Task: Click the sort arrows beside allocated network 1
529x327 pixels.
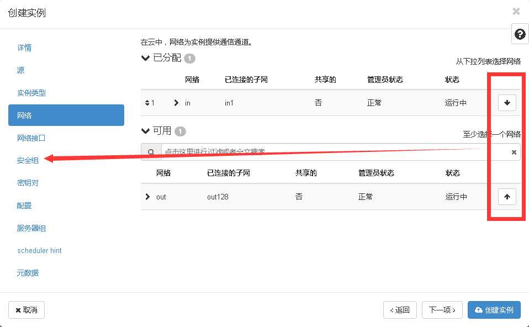Action: pos(146,102)
